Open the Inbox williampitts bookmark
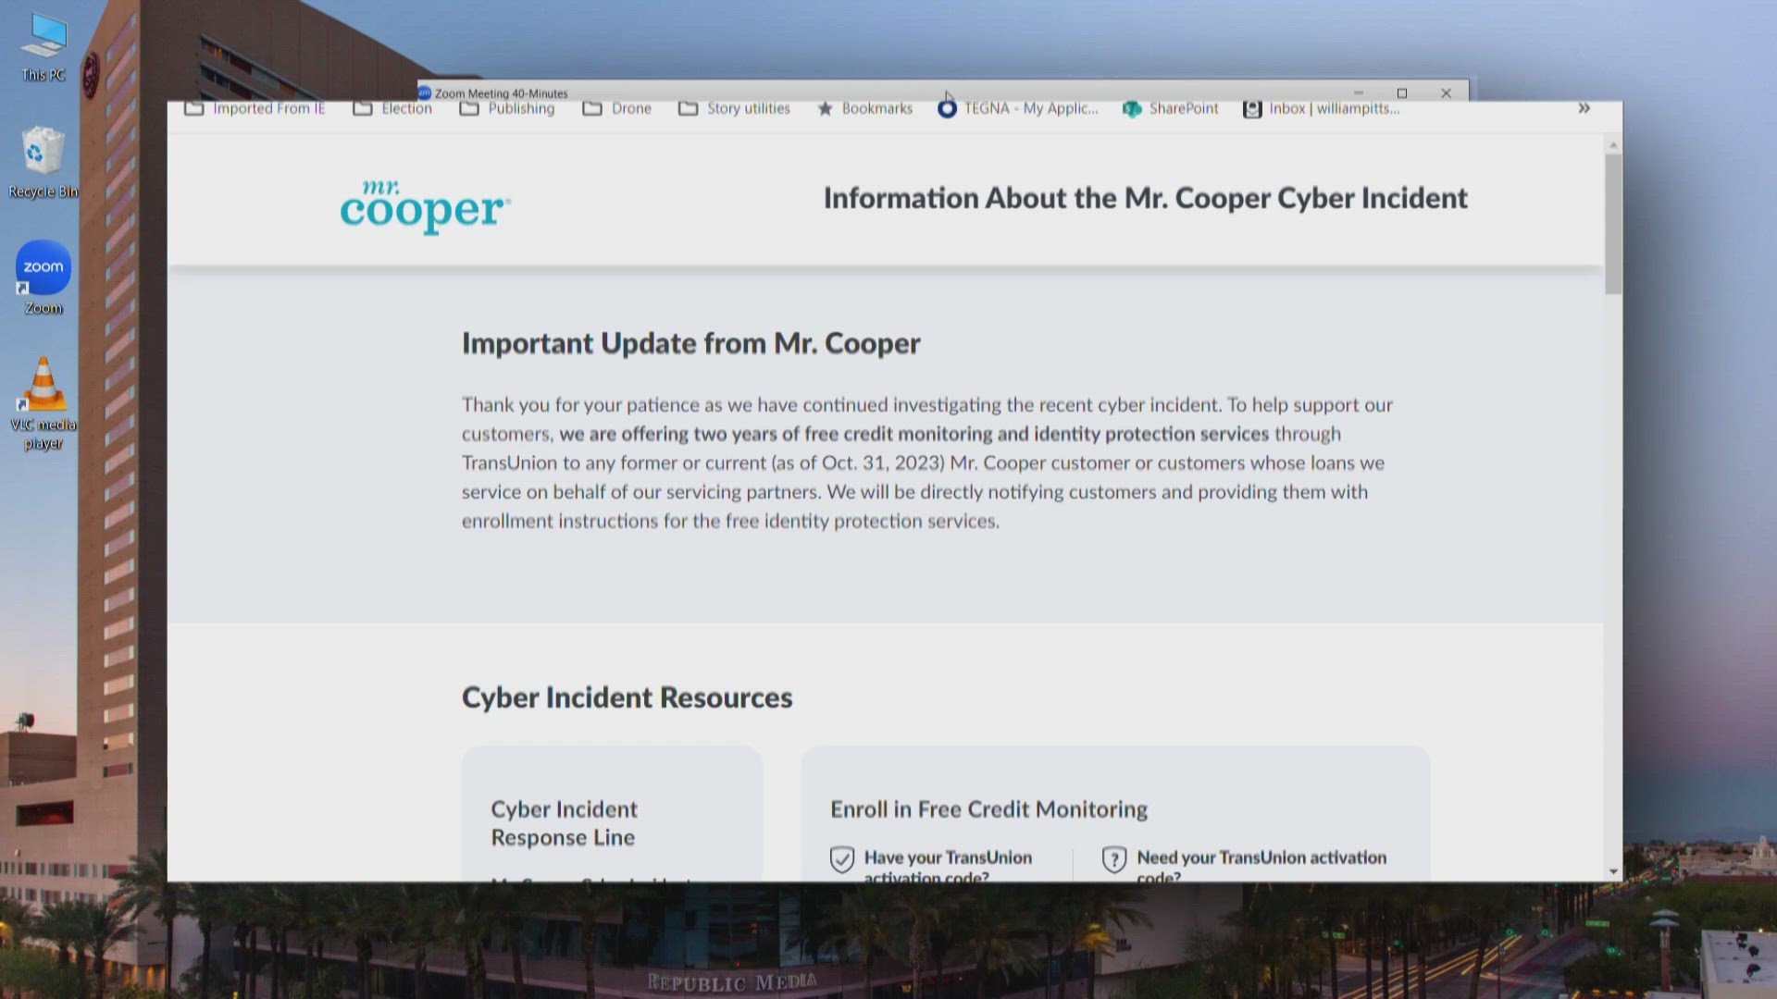This screenshot has width=1777, height=999. pyautogui.click(x=1321, y=108)
